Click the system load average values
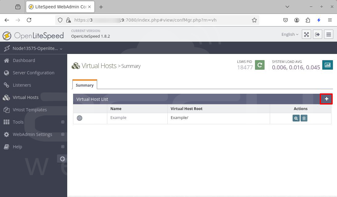The image size is (337, 197). tap(296, 68)
